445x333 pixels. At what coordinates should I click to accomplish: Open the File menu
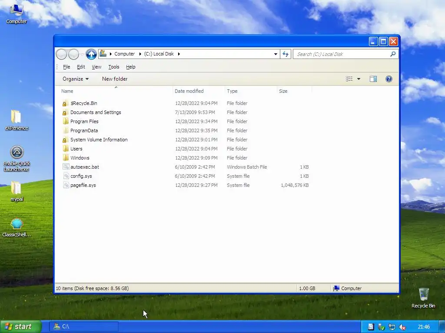click(66, 67)
